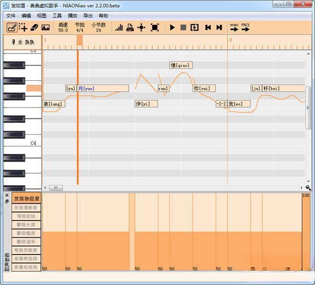
Task: Open the 播放 menu
Action: click(72, 16)
